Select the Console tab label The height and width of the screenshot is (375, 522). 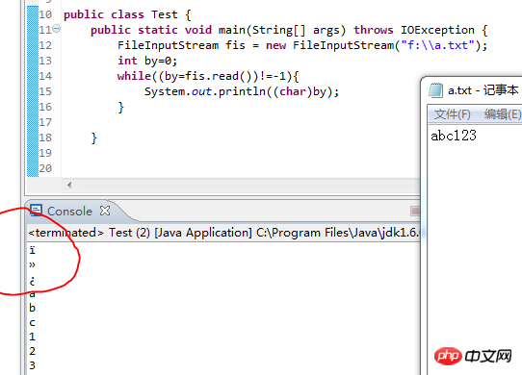(x=69, y=212)
